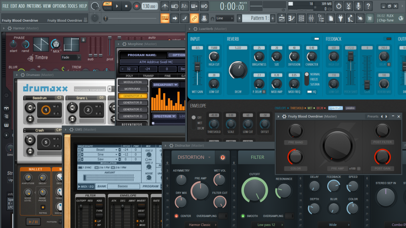
Task: Click MORPH/MIX button in Morphine
Action: [x=132, y=89]
